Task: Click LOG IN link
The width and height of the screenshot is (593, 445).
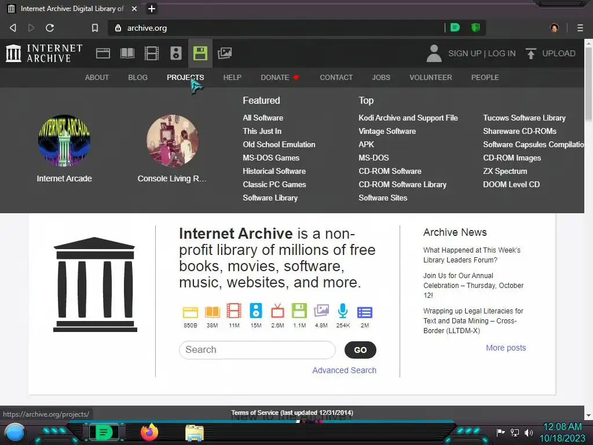Action: pyautogui.click(x=502, y=53)
